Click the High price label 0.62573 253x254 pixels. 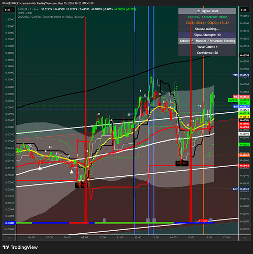[x=244, y=75]
